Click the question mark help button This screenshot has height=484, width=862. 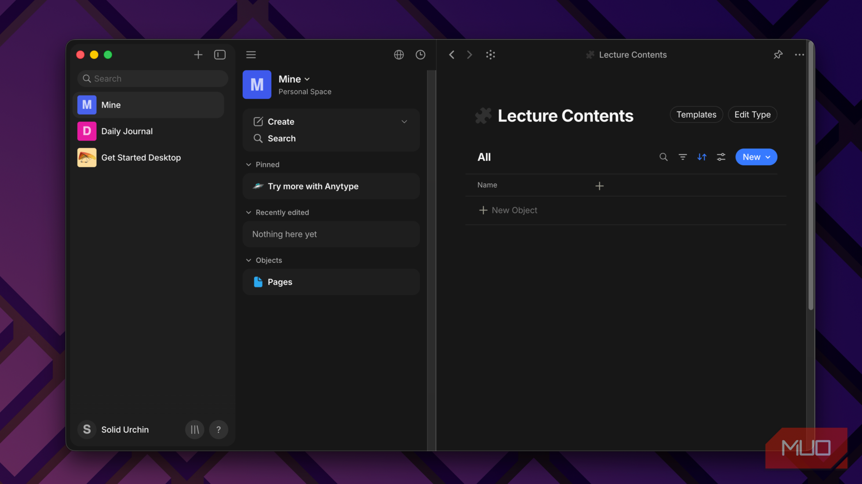click(218, 429)
